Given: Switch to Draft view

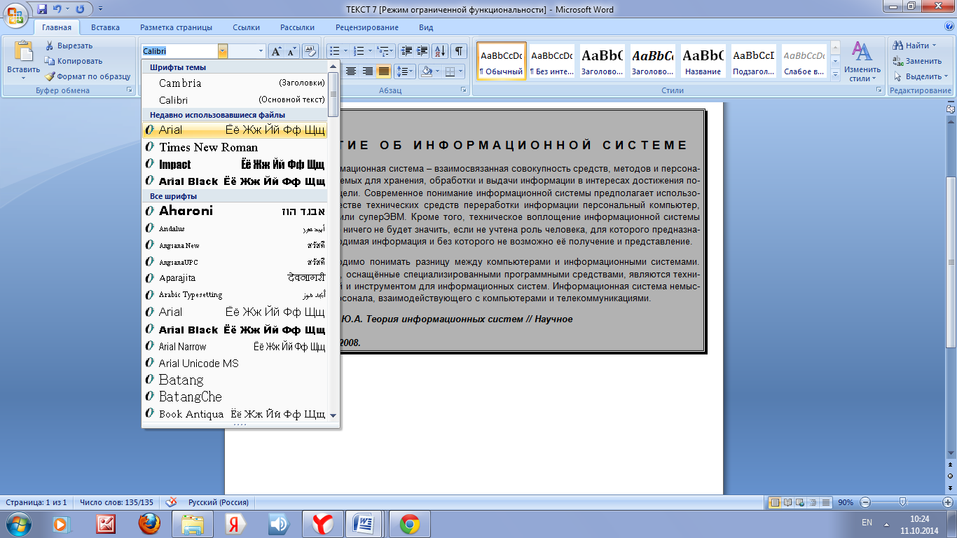Looking at the screenshot, I should (x=825, y=502).
